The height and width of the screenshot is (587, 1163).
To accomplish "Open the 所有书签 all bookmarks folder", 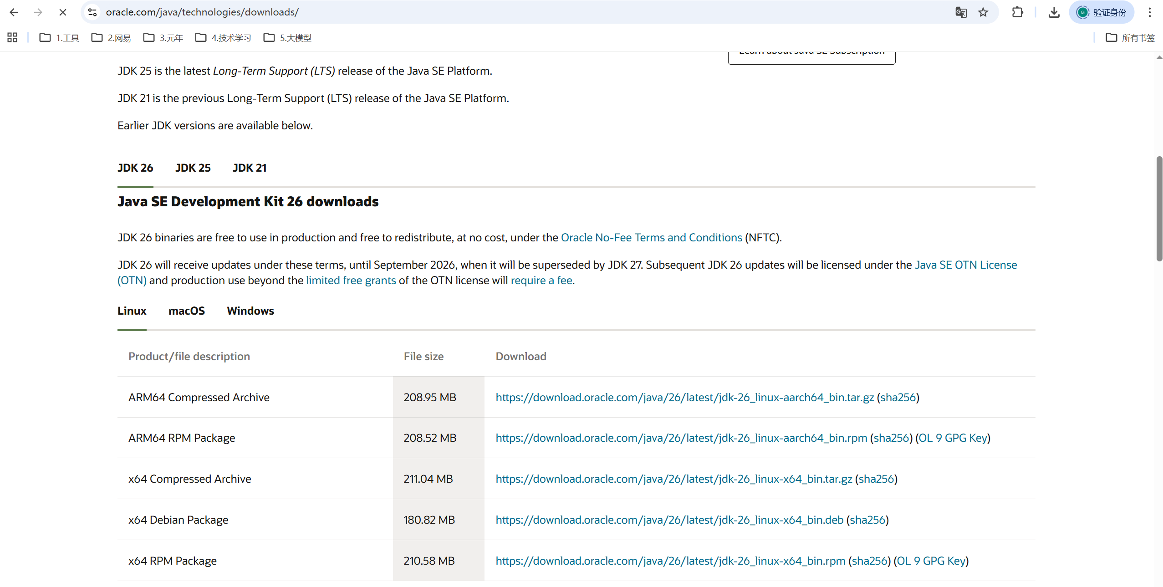I will [x=1130, y=38].
